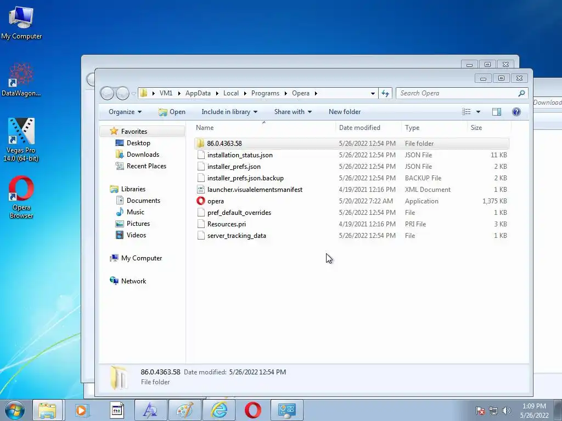Expand the arrow after VM1 in breadcrumb
This screenshot has width=562, height=421.
[179, 93]
